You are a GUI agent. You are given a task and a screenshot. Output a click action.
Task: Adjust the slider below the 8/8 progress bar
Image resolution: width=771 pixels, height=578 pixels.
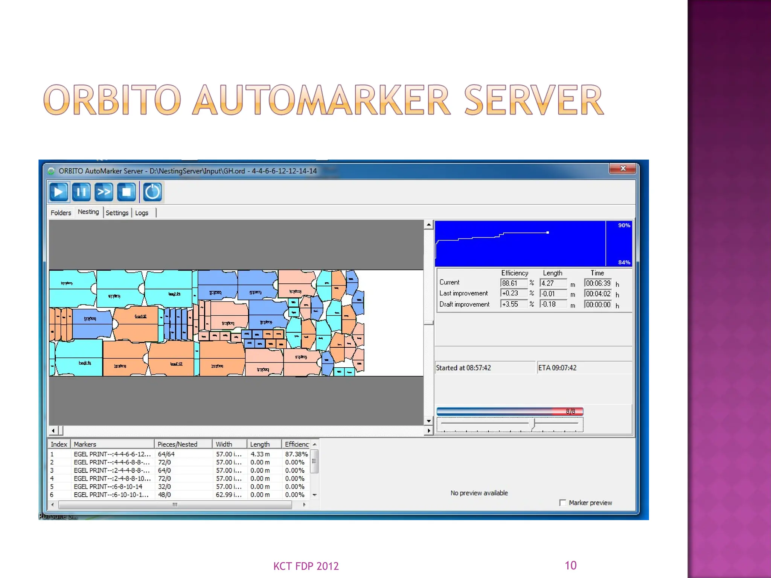(x=533, y=424)
